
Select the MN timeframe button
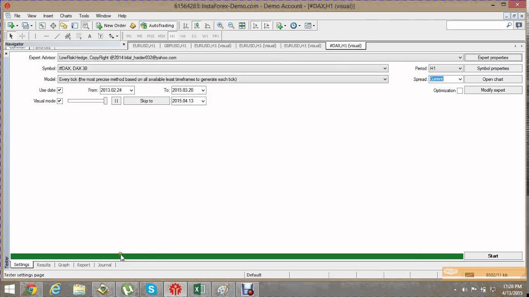point(216,36)
